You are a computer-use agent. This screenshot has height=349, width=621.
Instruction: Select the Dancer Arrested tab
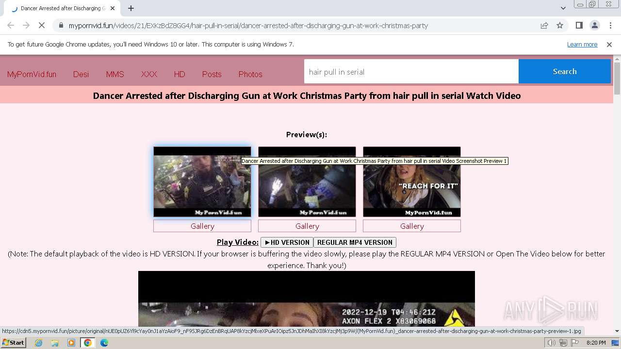tap(63, 8)
